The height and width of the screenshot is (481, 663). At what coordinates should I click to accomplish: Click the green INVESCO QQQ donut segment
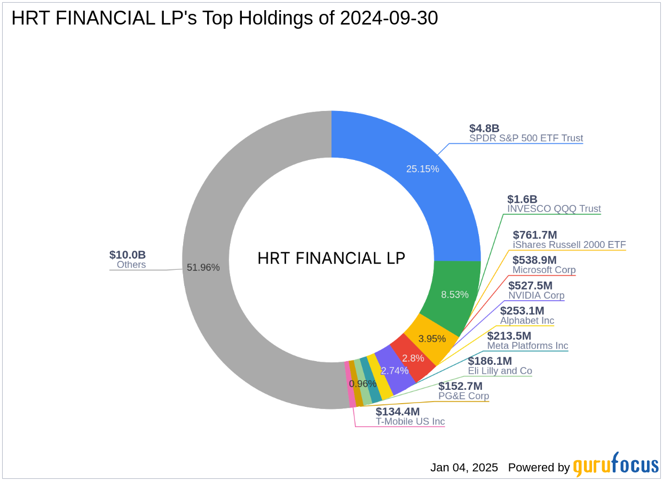pos(451,294)
